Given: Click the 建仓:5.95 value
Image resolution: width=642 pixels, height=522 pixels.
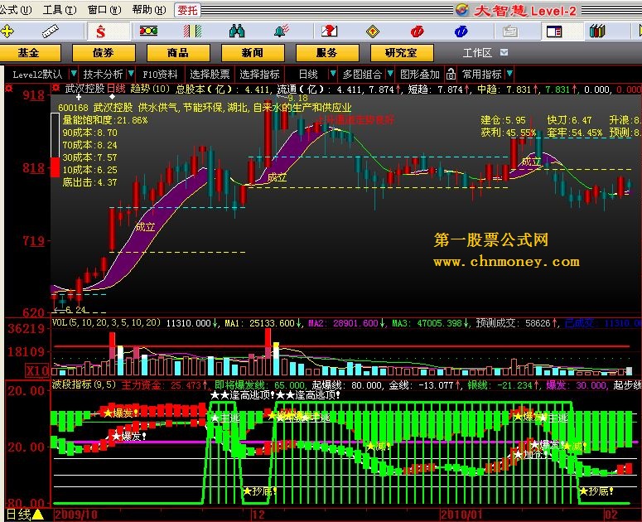Looking at the screenshot, I should [503, 120].
